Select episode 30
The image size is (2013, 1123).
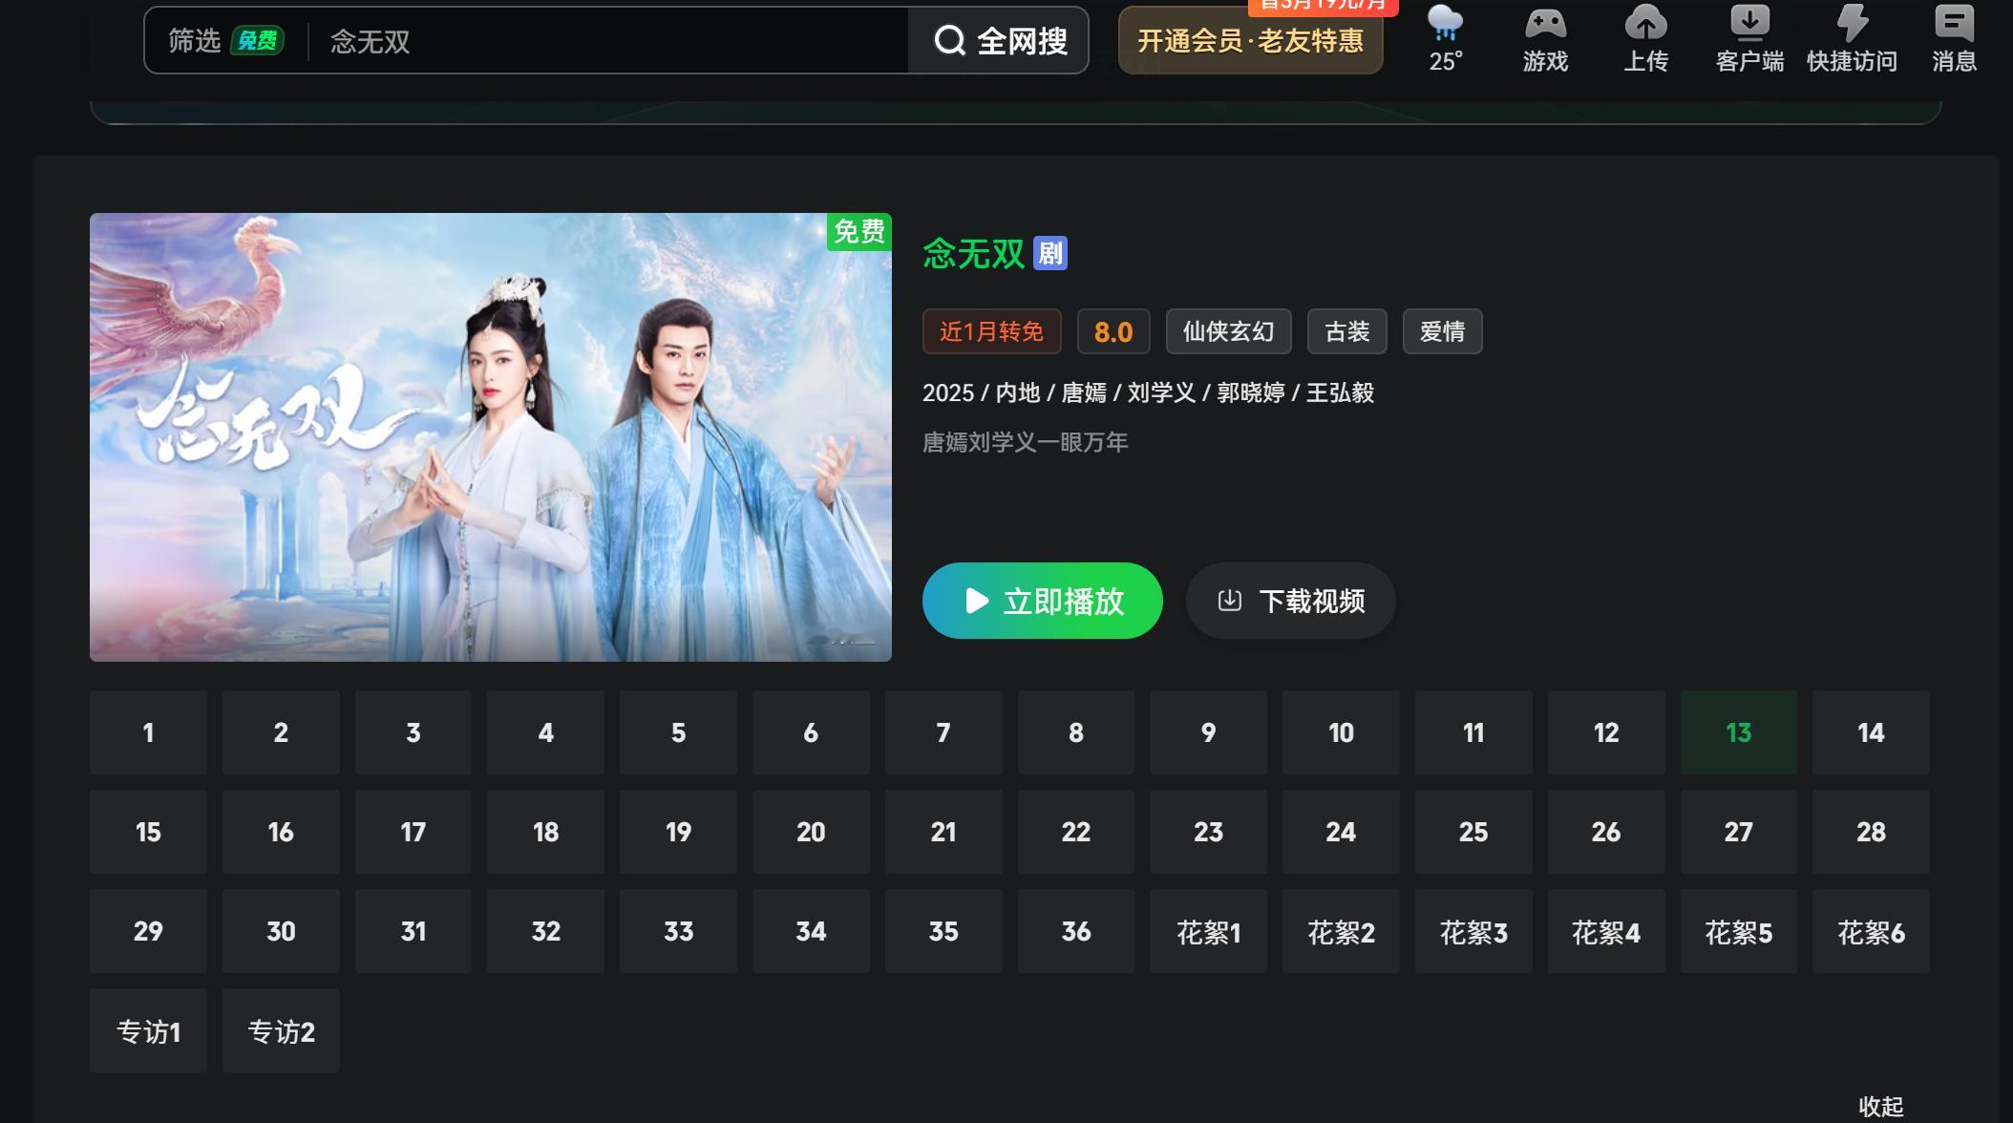tap(281, 931)
